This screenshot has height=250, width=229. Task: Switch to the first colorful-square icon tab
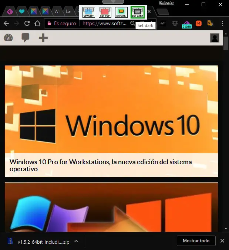(34, 11)
